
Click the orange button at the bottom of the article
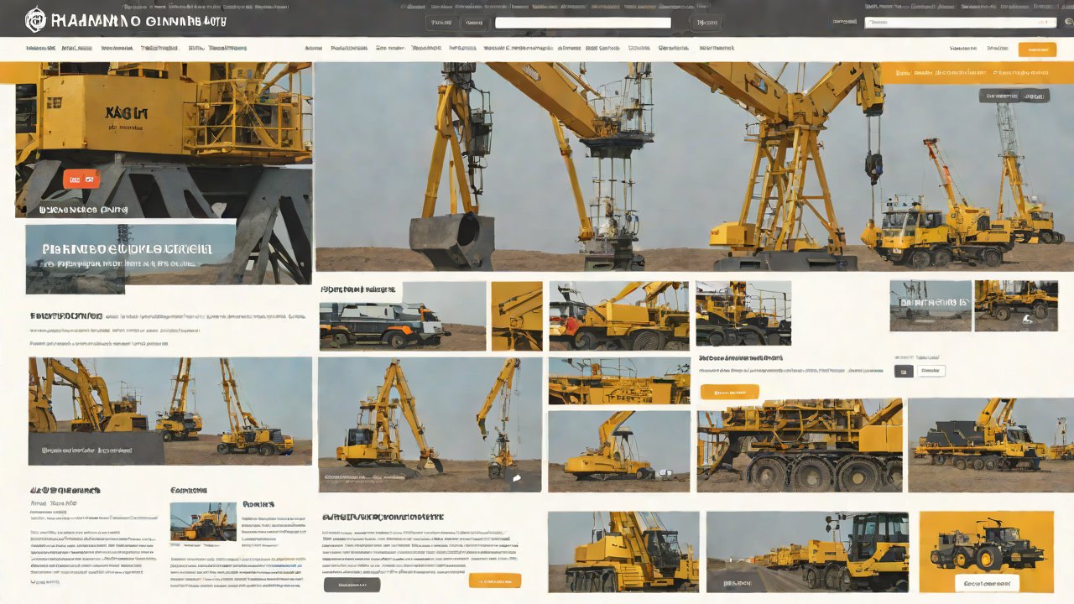(x=495, y=581)
